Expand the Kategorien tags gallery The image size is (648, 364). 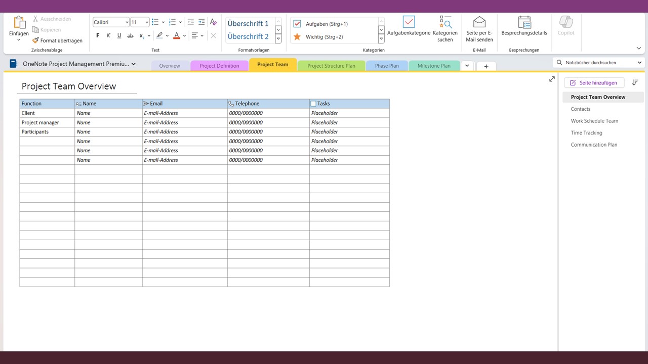tap(381, 39)
